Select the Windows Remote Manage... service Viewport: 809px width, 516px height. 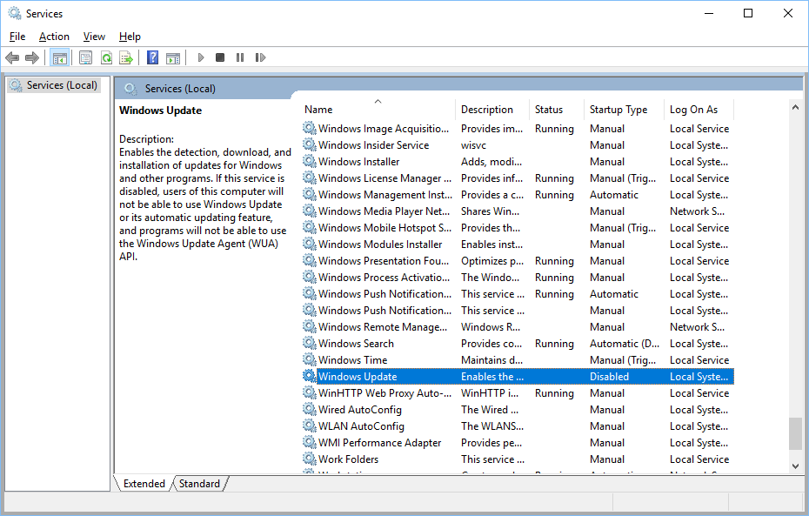click(518, 326)
